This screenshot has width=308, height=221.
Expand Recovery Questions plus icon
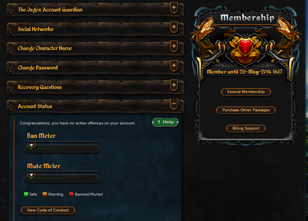pos(174,85)
